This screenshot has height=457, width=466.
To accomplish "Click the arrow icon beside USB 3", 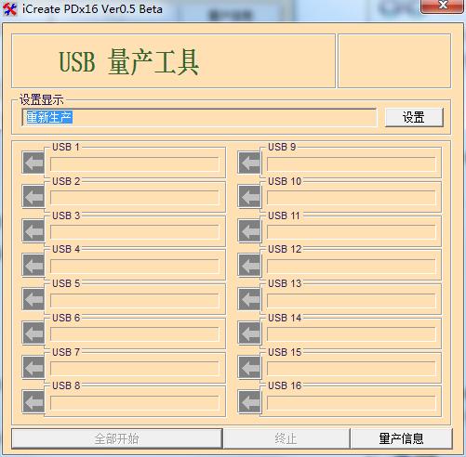I will (33, 230).
